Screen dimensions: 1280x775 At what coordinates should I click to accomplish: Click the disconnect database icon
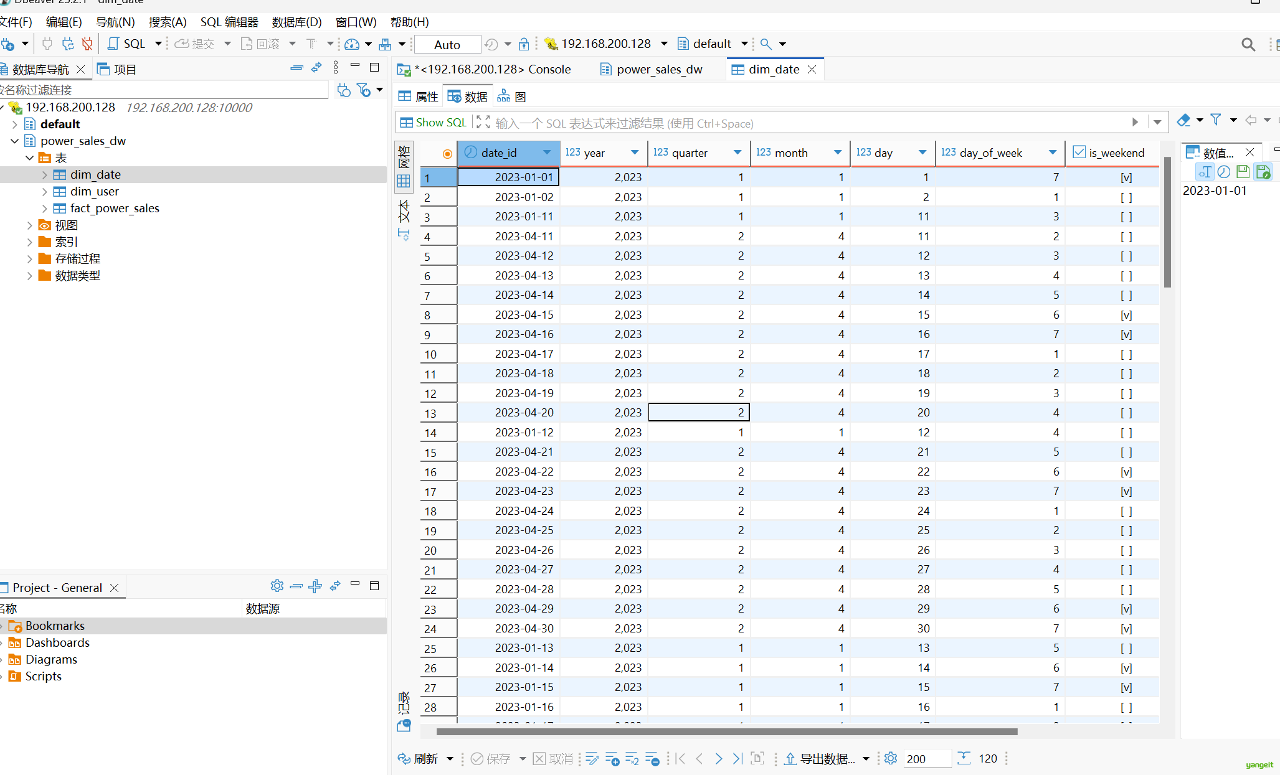(87, 44)
